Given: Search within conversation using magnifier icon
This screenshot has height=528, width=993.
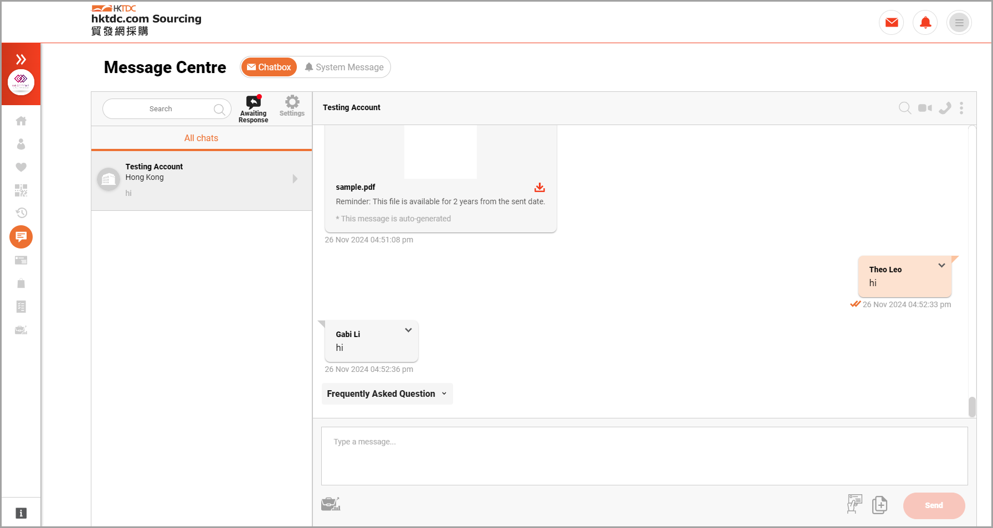Looking at the screenshot, I should pos(904,108).
